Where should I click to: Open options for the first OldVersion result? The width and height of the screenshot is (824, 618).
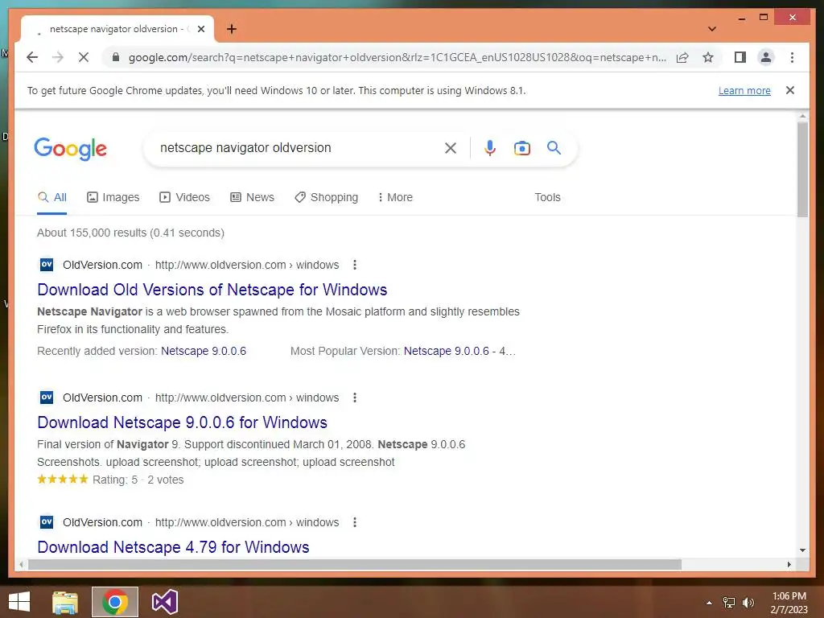(355, 265)
